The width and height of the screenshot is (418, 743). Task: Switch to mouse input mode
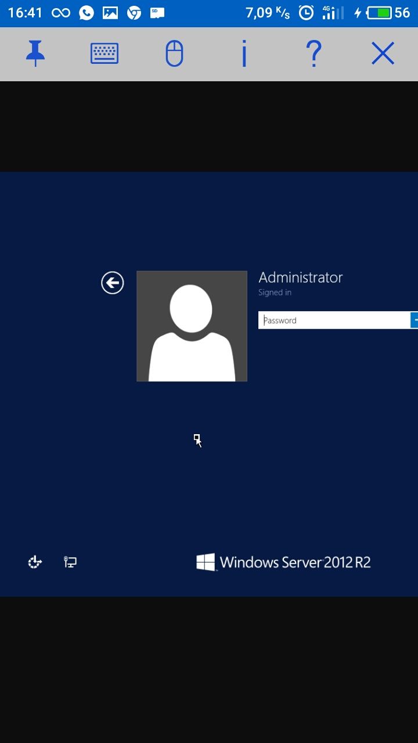(174, 54)
